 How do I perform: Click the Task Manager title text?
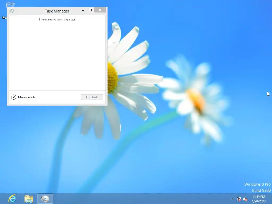coord(57,11)
